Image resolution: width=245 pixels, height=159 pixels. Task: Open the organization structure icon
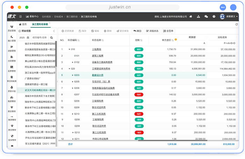point(198,16)
